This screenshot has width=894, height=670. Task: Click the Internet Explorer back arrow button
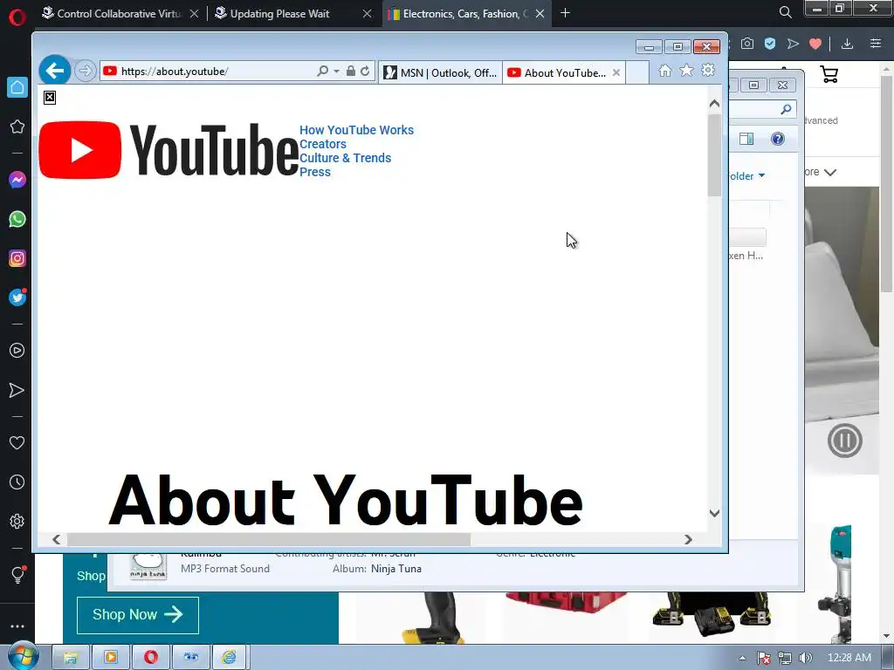[55, 71]
